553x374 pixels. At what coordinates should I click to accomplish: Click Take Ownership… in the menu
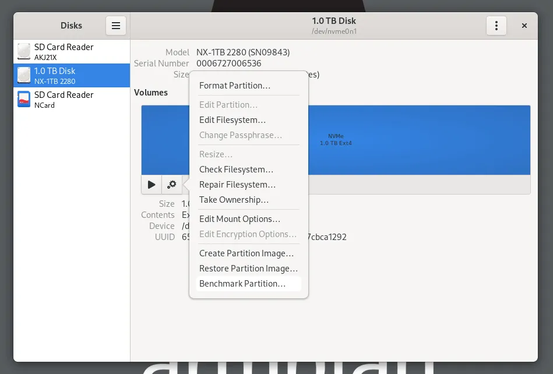pos(234,200)
